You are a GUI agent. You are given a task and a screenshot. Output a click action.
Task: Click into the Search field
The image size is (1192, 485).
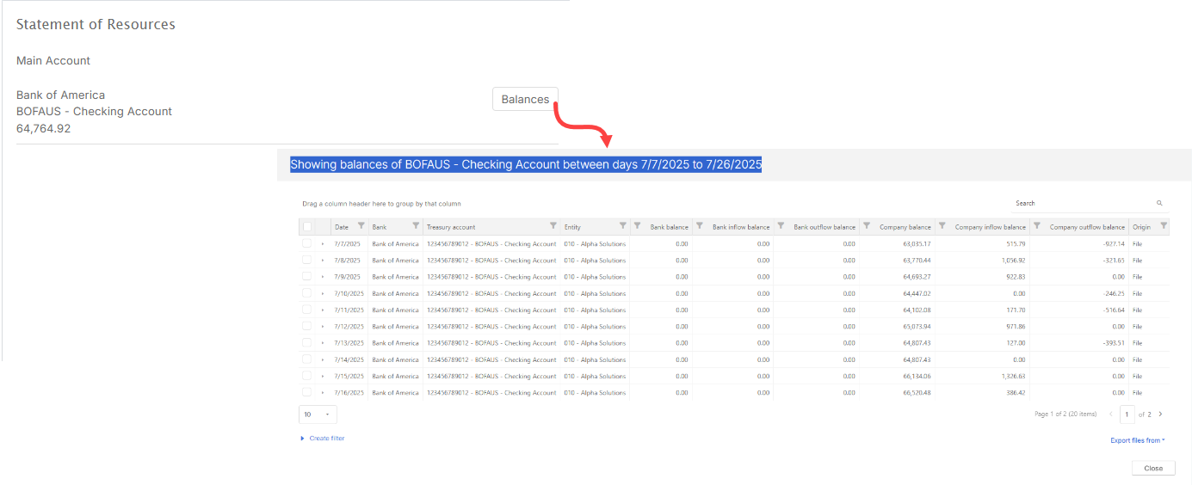[1082, 204]
